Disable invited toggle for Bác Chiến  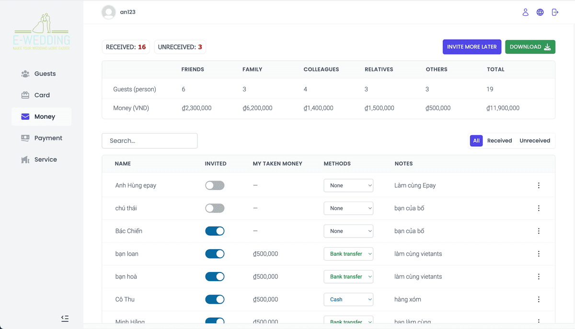(215, 231)
